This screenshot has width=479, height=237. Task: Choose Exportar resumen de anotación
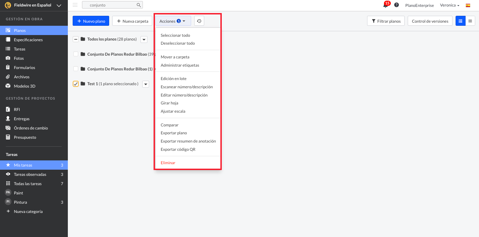tap(188, 141)
